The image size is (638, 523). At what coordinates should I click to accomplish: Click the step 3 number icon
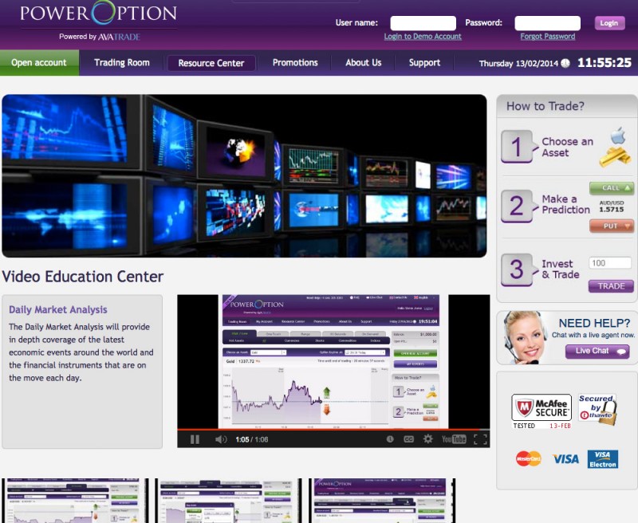click(517, 269)
